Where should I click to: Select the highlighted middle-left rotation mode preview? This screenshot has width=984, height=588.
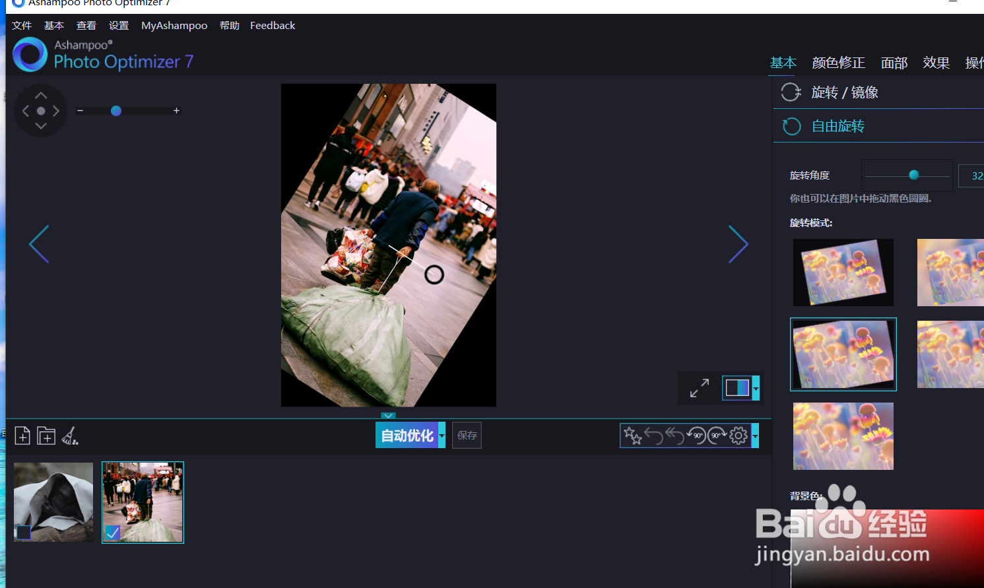(843, 354)
